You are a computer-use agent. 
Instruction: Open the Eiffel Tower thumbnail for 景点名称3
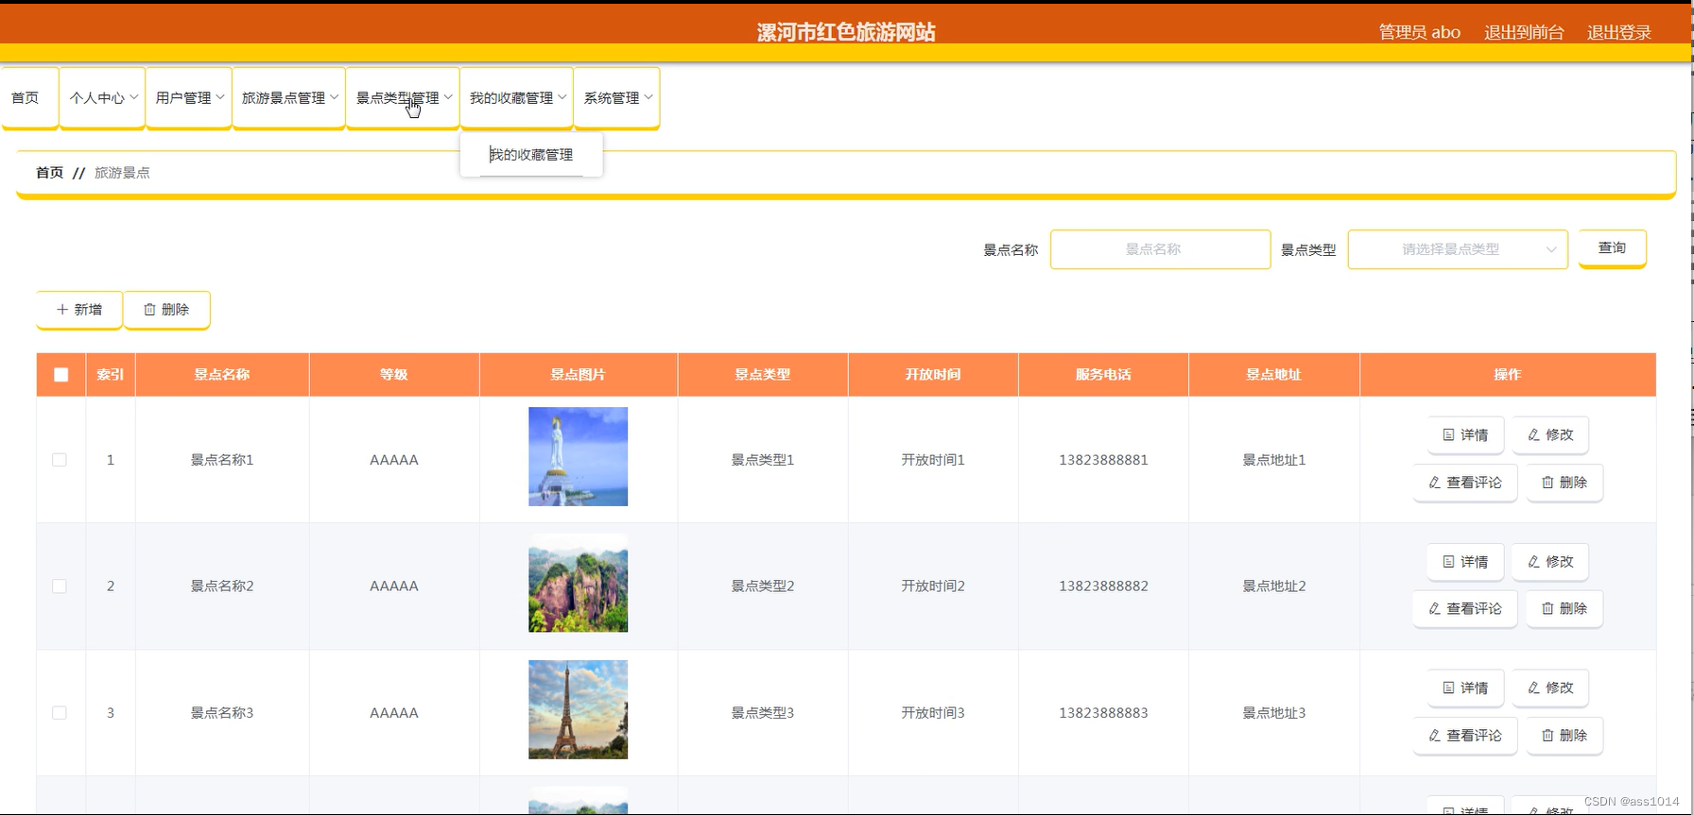578,709
